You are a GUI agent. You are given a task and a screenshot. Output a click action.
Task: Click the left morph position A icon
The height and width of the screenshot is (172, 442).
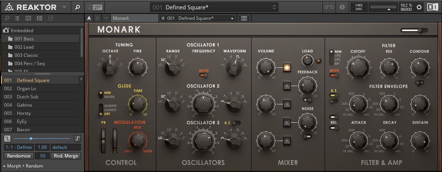tap(7, 138)
